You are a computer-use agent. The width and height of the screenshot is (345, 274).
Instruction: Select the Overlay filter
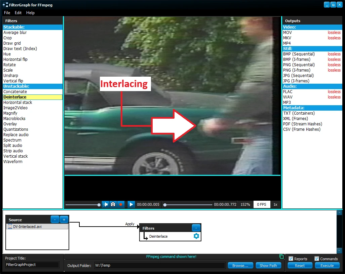pos(33,124)
